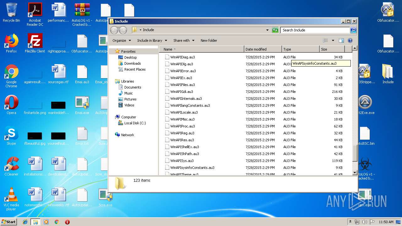Select Emai.au3 file on desktop

[82, 74]
